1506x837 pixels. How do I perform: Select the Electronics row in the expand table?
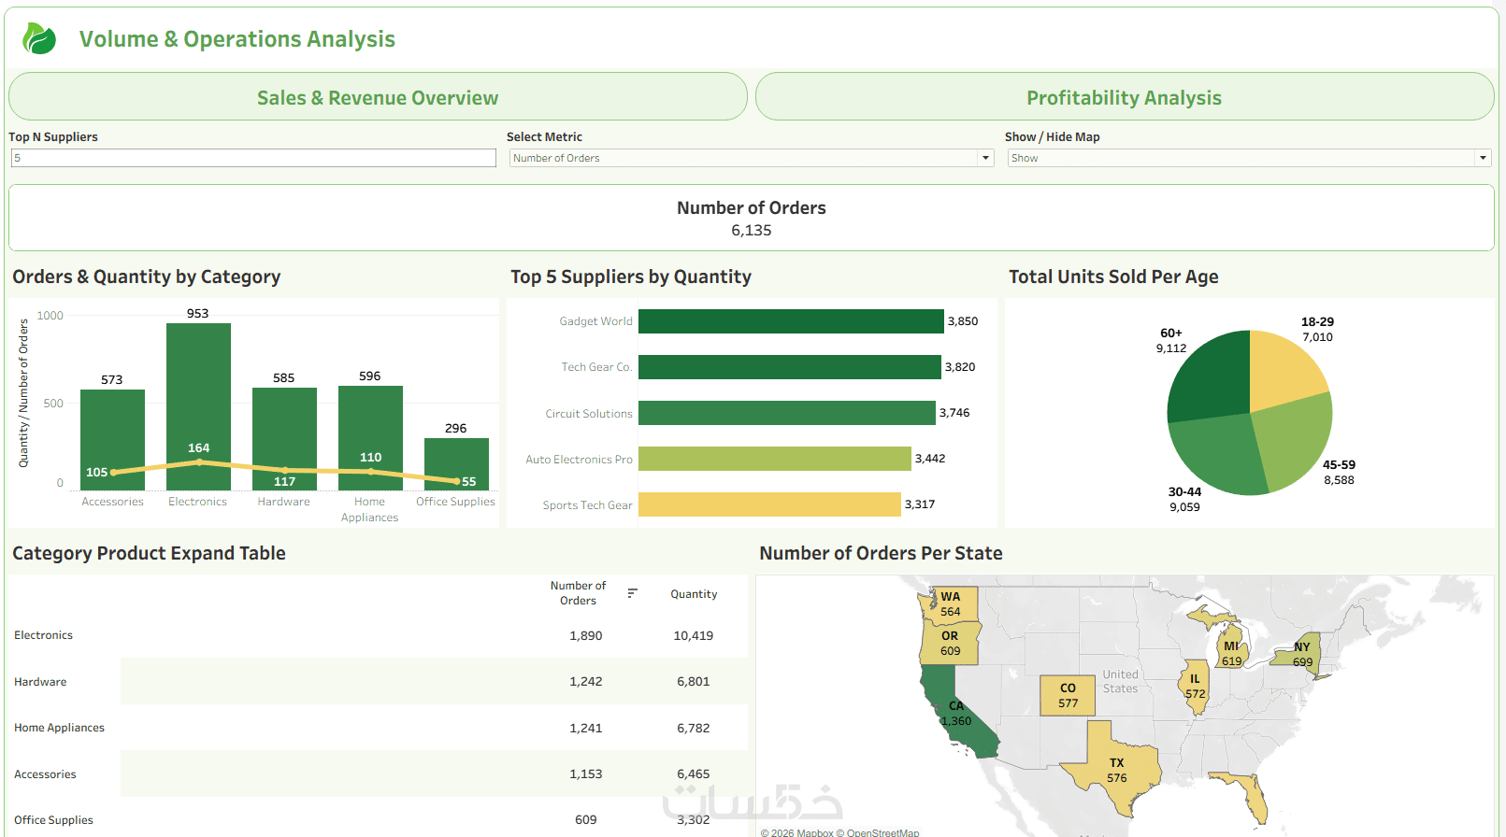tap(43, 635)
